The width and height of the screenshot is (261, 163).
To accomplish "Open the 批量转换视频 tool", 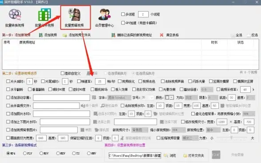I will 15,18.
